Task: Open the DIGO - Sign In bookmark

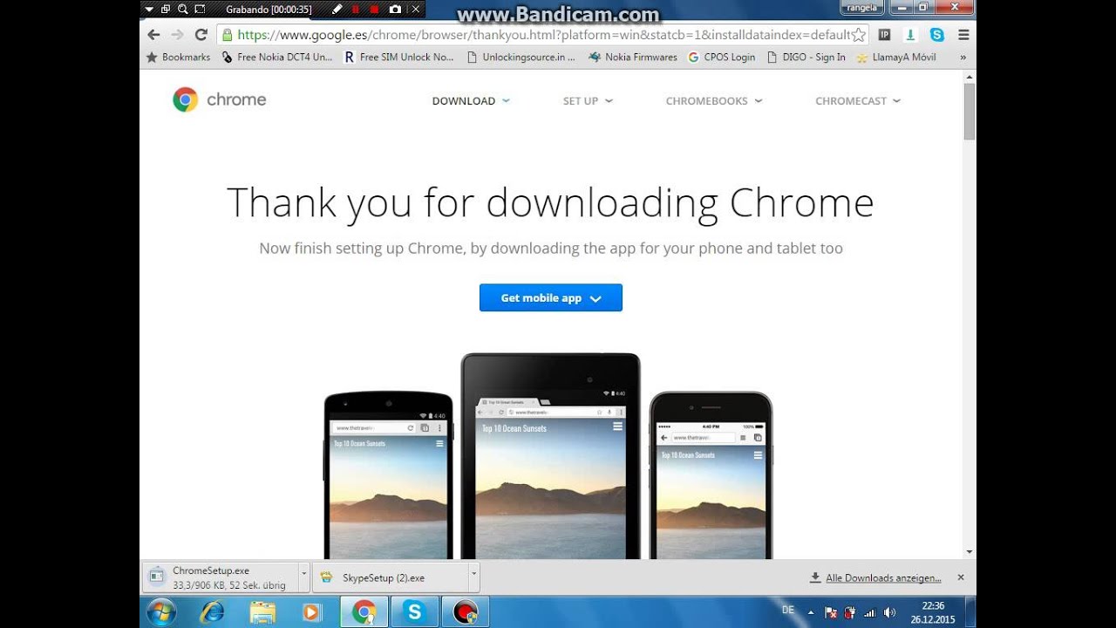Action: coord(806,57)
